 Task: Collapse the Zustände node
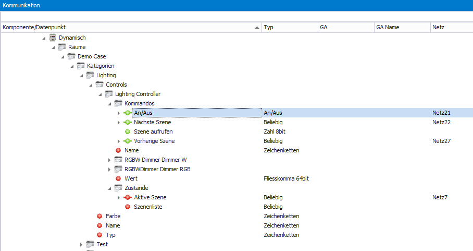(109, 188)
